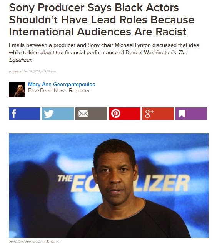Click the small THE in the backdrop logo

click(65, 178)
